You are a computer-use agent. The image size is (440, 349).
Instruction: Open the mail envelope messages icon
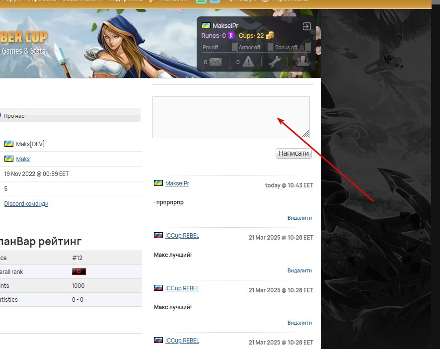click(216, 62)
